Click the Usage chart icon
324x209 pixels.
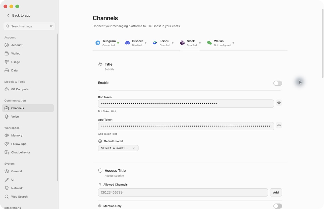tap(7, 62)
